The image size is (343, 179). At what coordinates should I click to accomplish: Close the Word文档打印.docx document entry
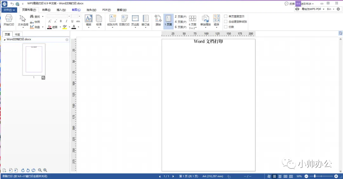click(x=67, y=40)
